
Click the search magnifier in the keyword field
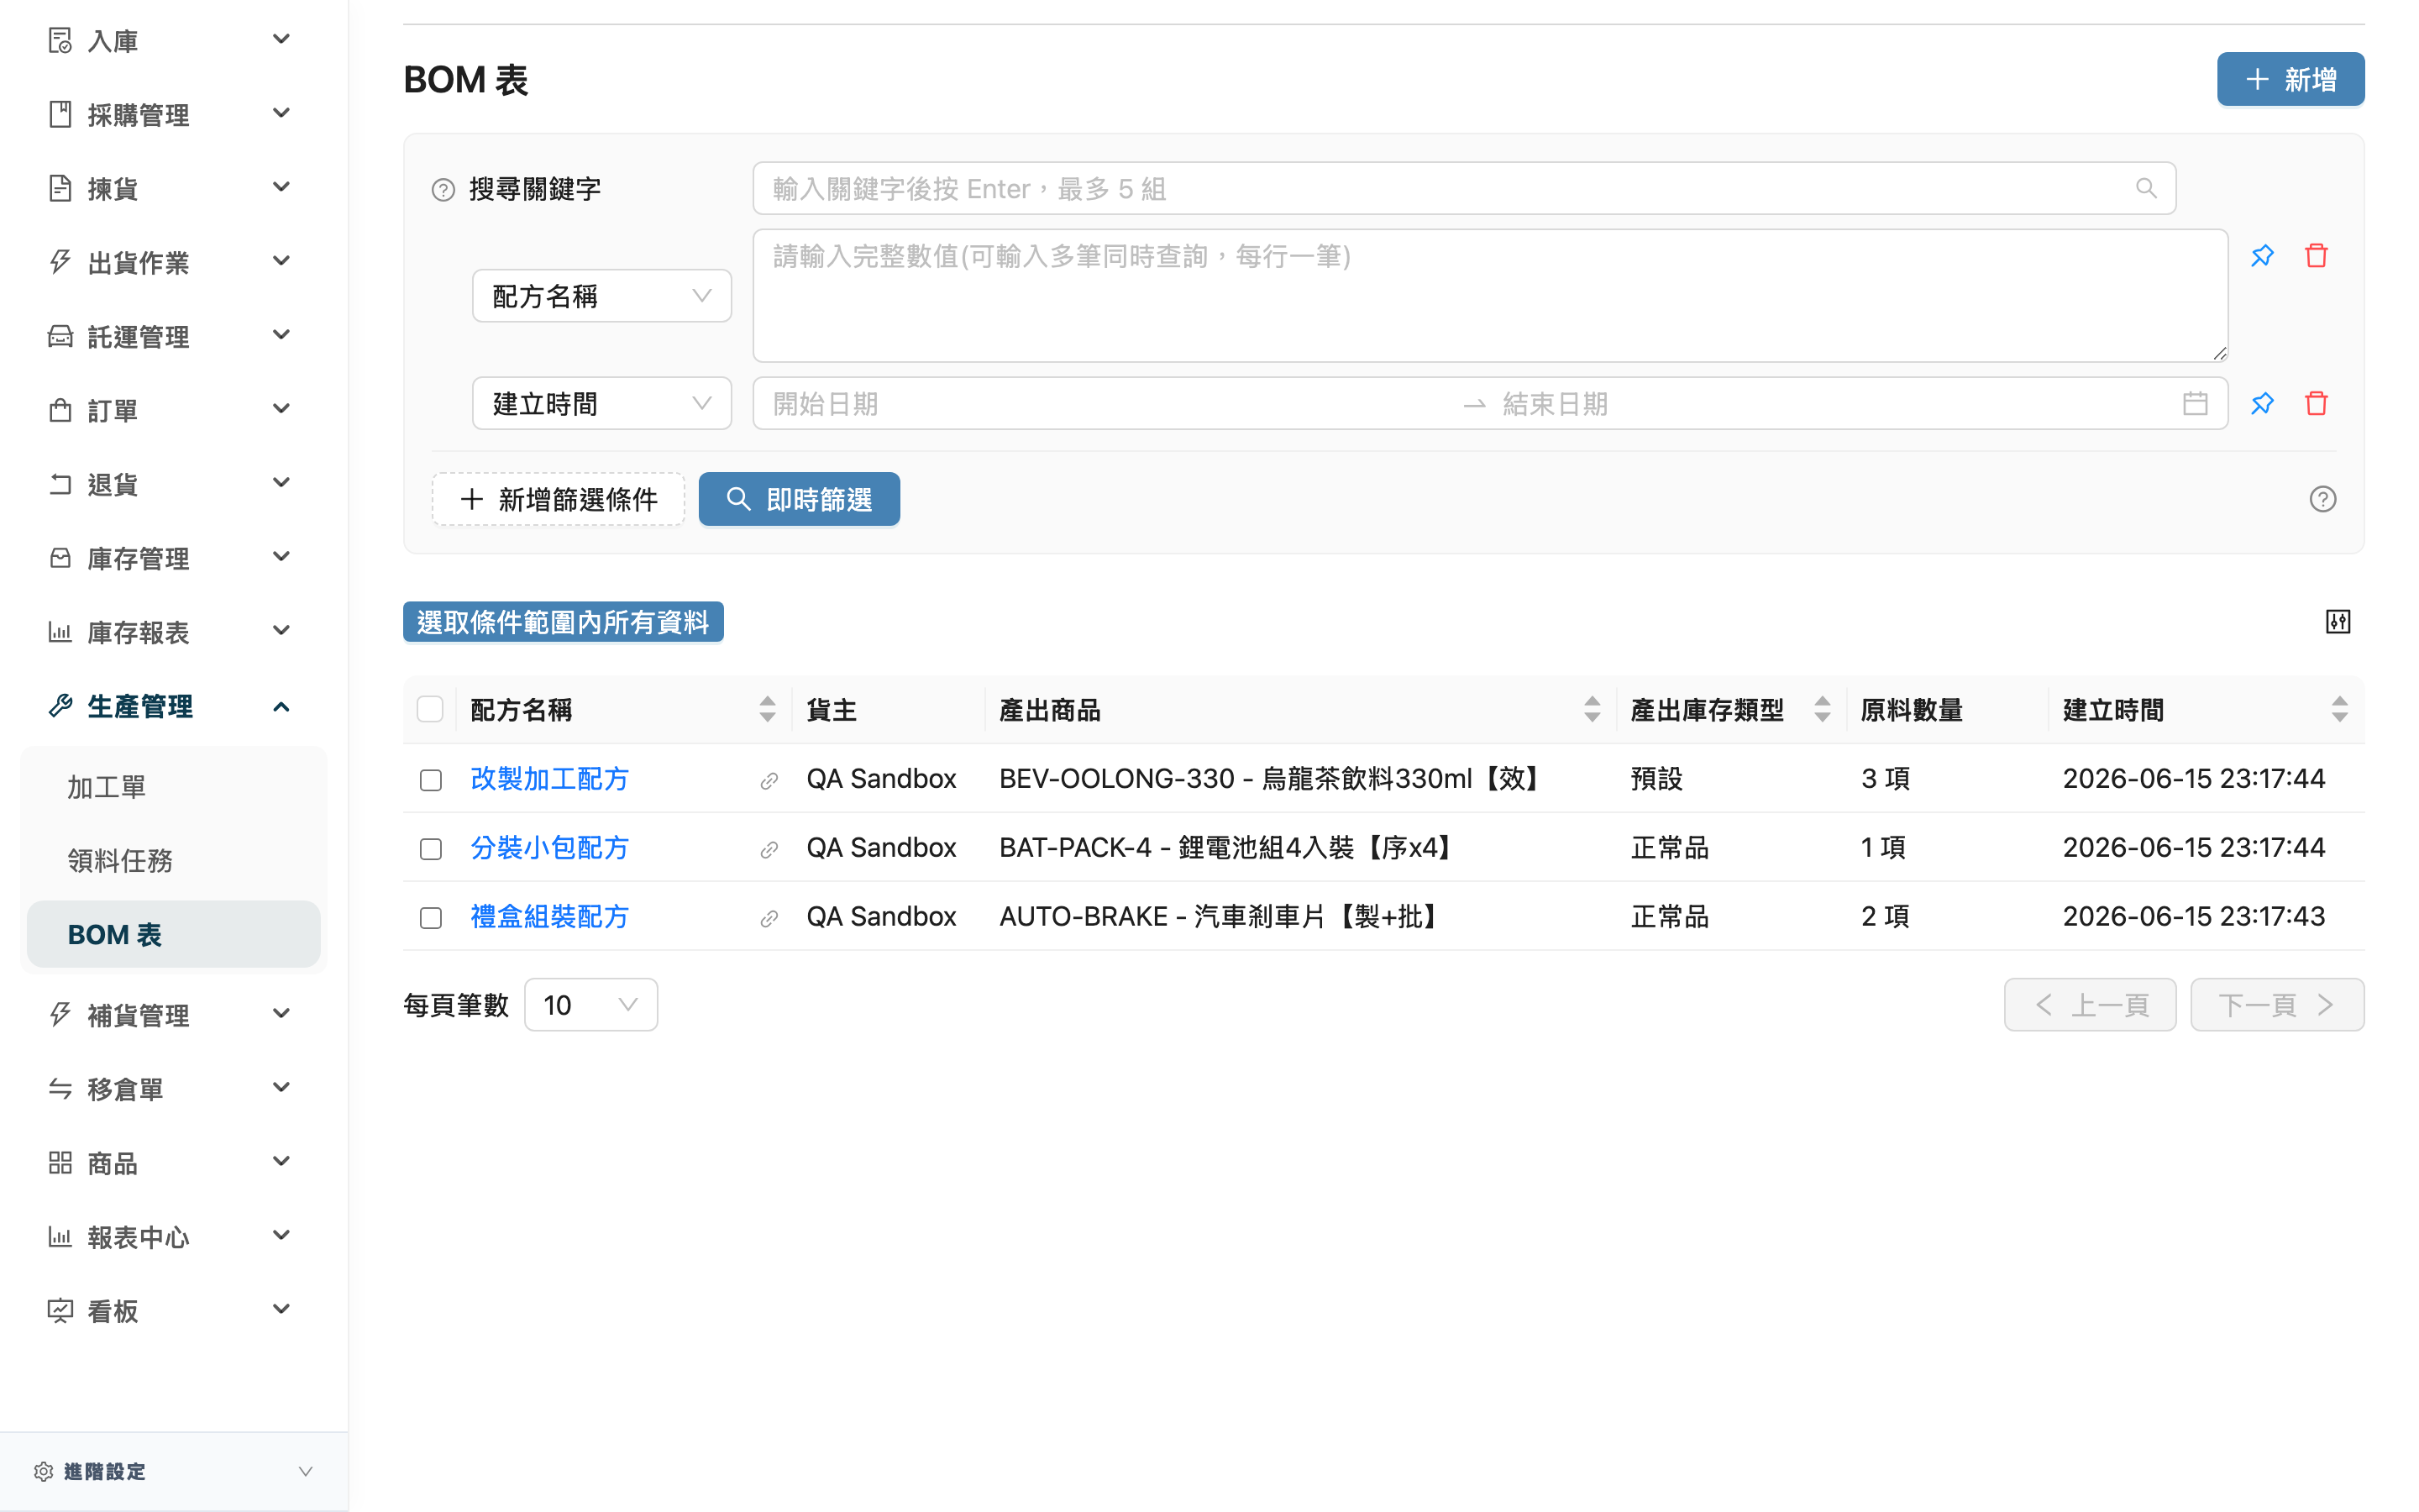pos(2145,188)
